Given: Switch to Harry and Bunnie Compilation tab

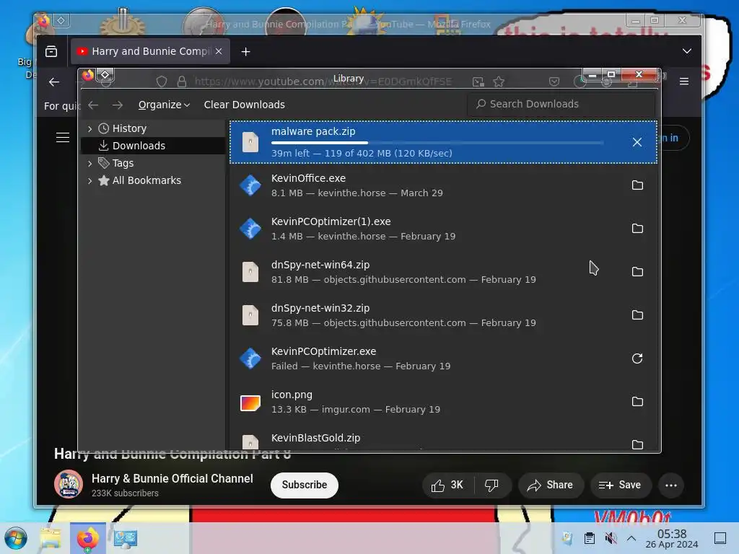Looking at the screenshot, I should point(150,51).
